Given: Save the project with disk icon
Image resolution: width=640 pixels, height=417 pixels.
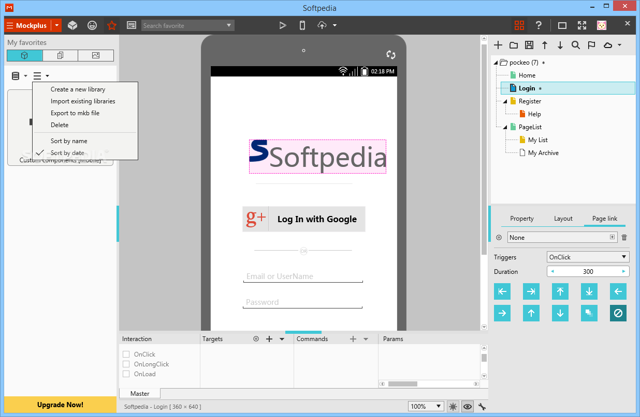Looking at the screenshot, I should click(x=529, y=45).
